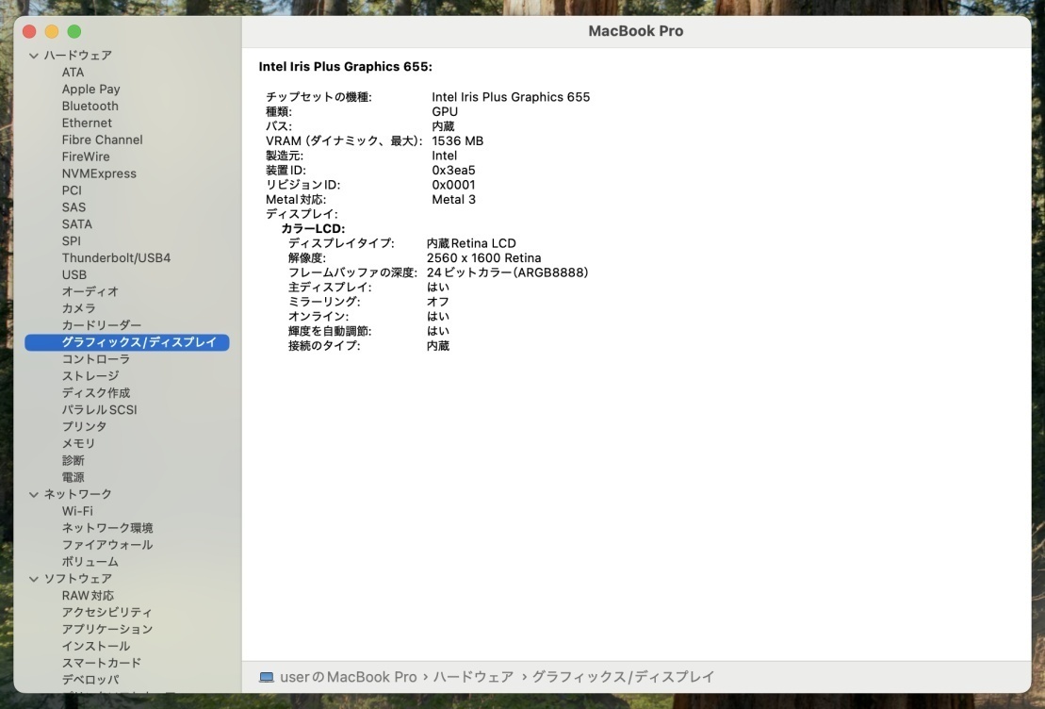Screen dimensions: 1045x709
Task: Select アプリケーション under ソフトウェア
Action: (x=107, y=630)
